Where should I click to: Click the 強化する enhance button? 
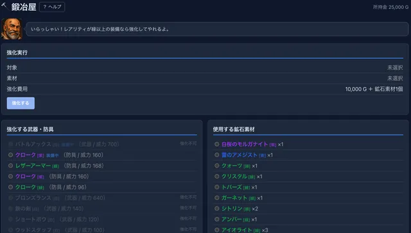[21, 103]
